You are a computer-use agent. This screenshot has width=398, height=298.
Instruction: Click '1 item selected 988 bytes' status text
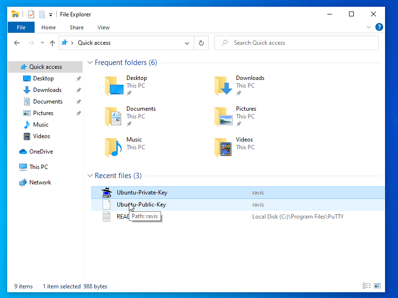coord(75,286)
